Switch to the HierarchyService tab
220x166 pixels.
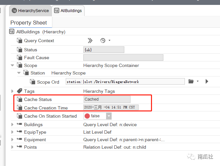pos(30,10)
